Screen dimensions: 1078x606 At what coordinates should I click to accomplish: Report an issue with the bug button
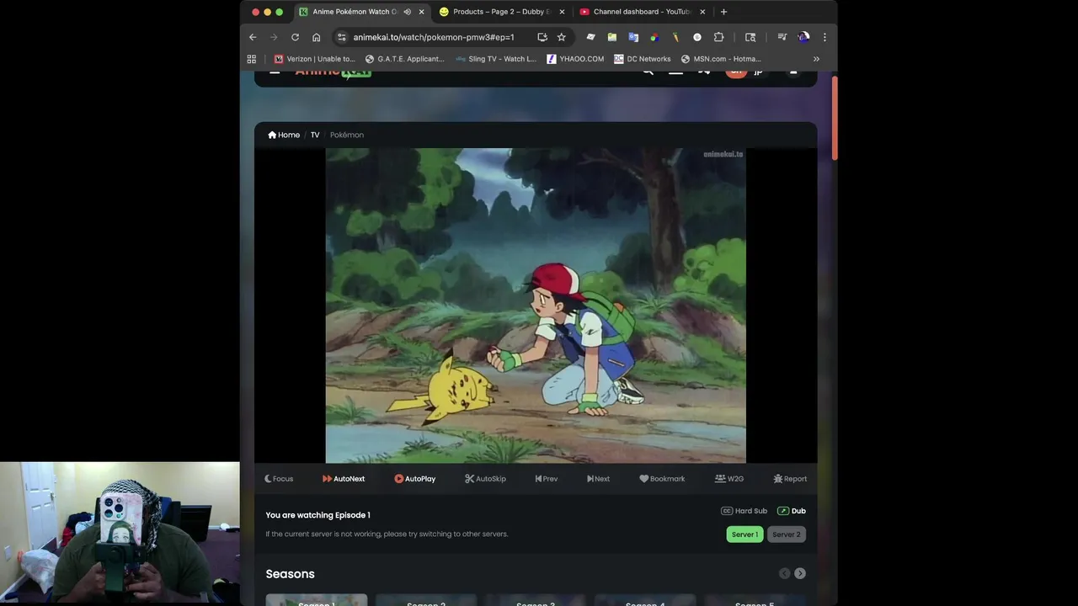(790, 479)
